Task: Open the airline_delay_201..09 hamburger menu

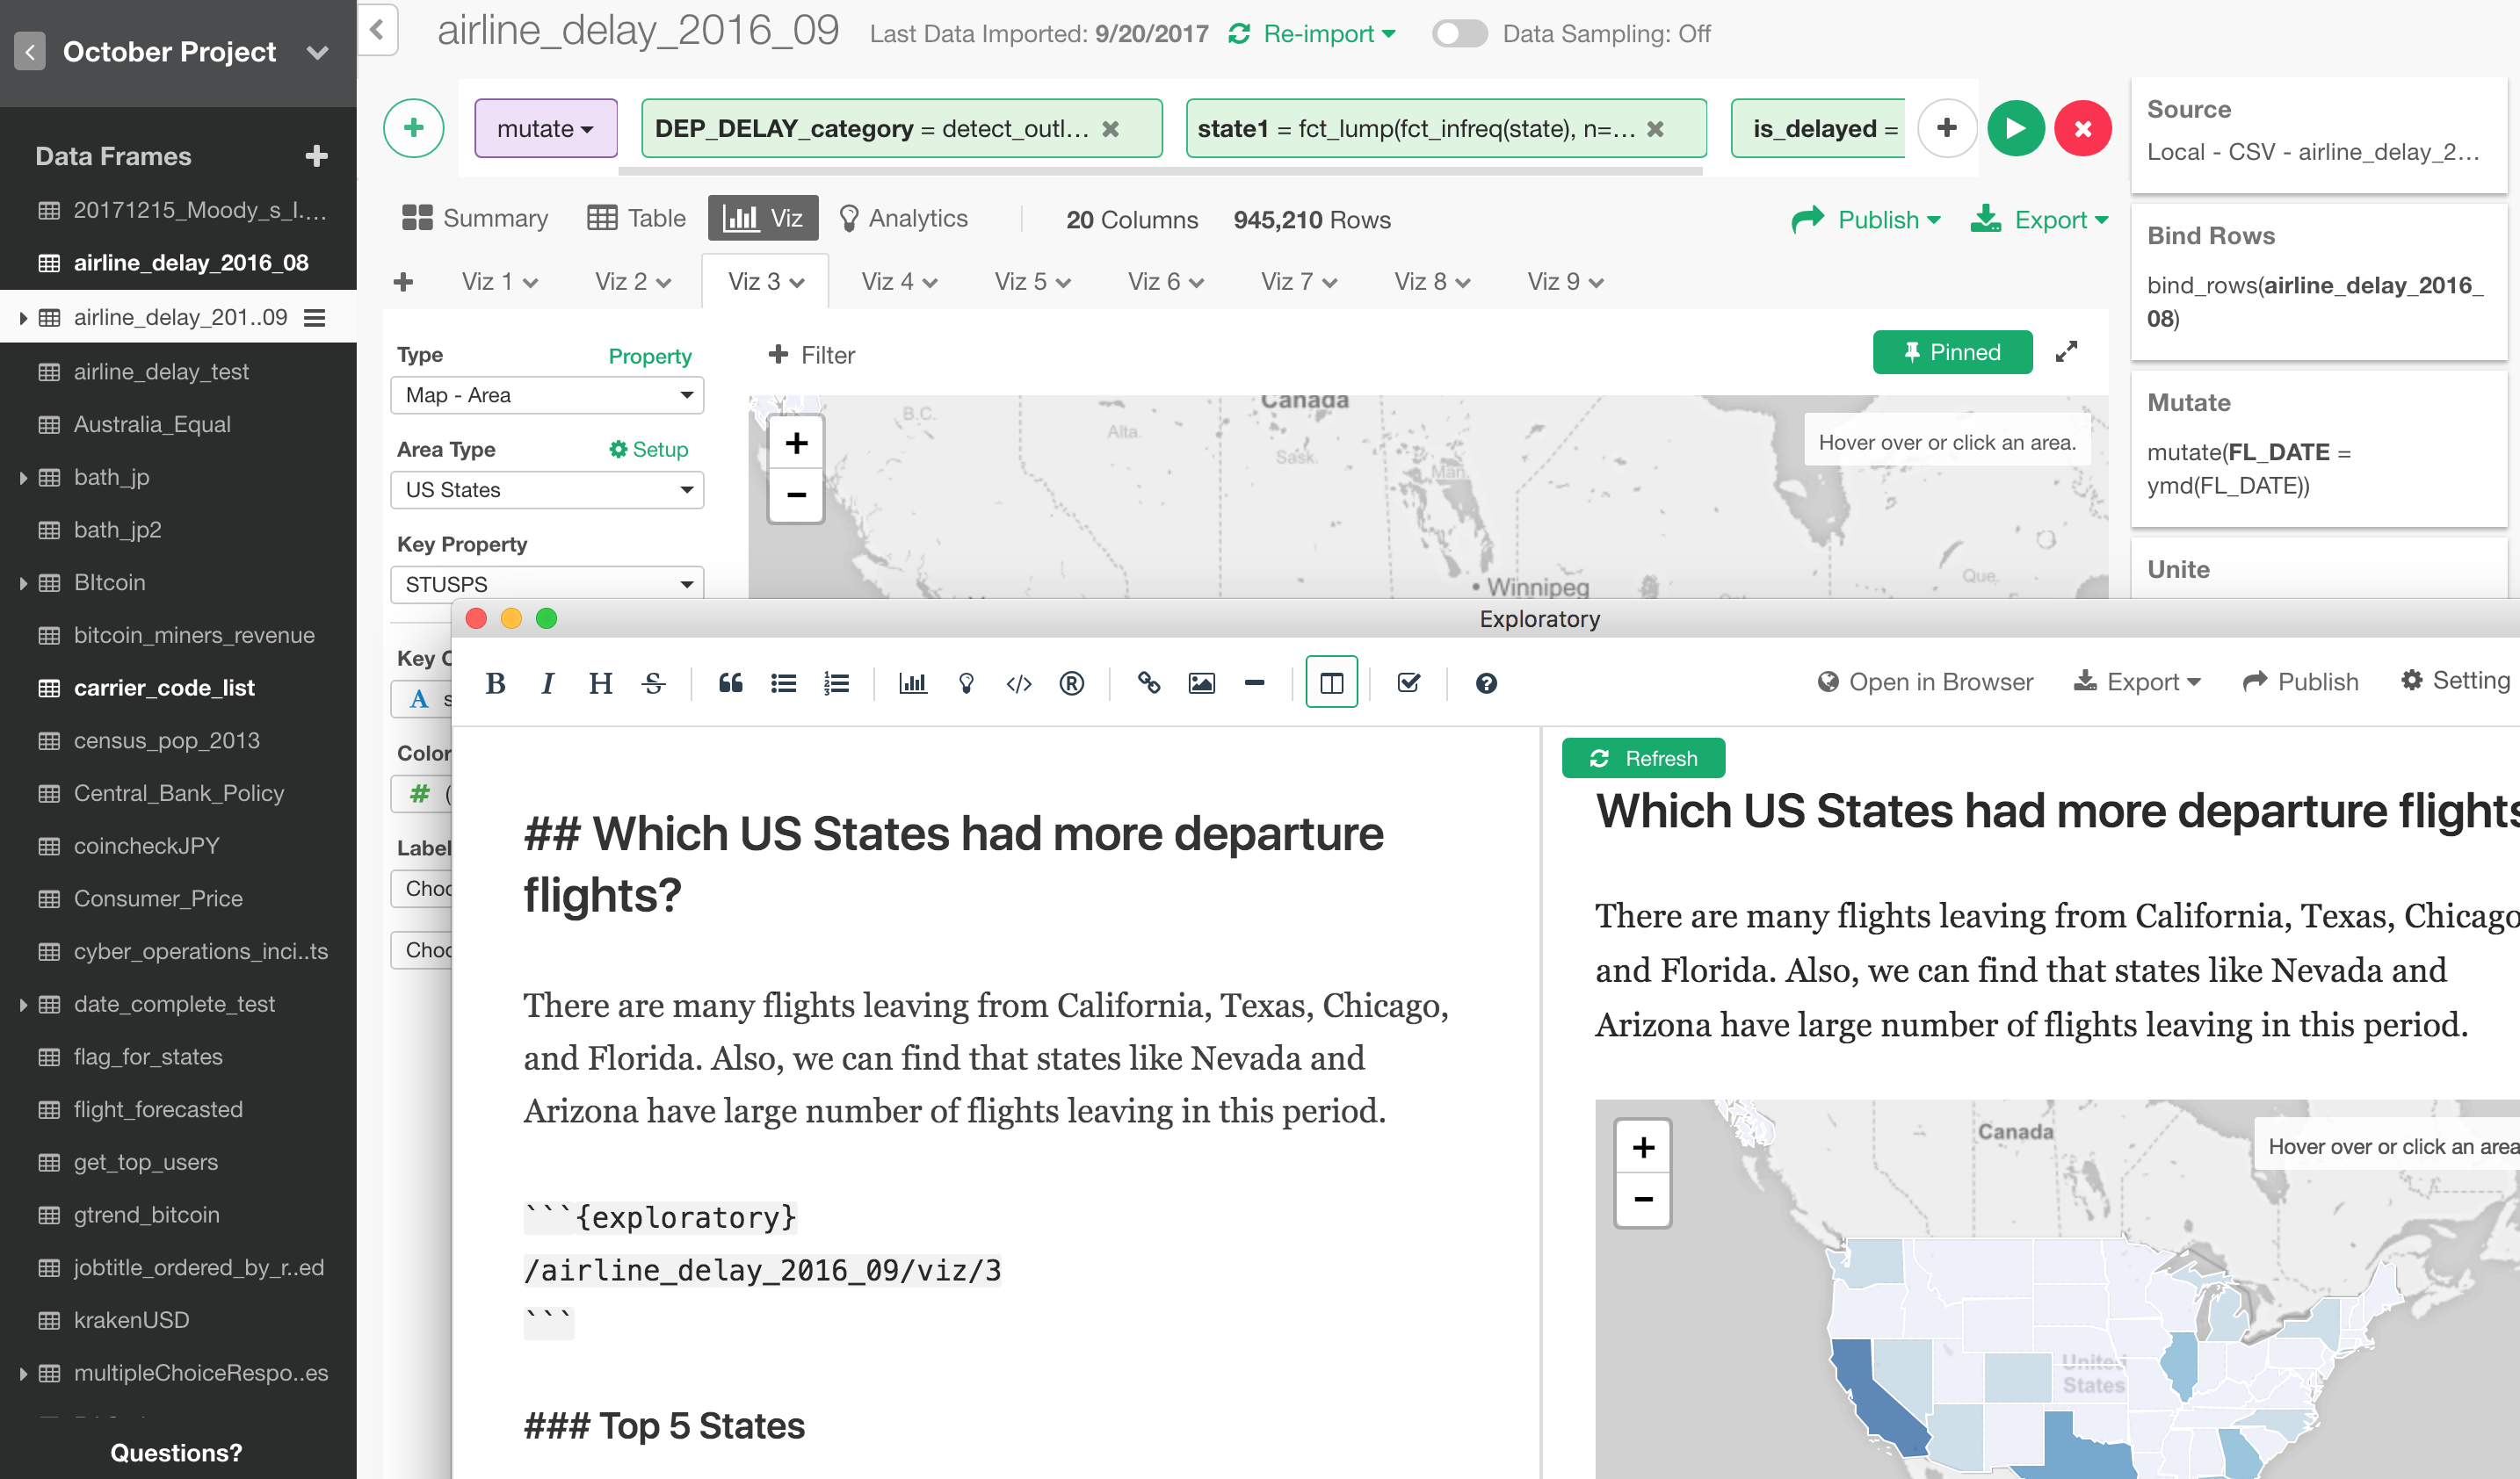Action: pyautogui.click(x=314, y=318)
